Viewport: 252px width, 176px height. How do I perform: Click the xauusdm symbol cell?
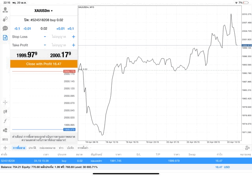pyautogui.click(x=96, y=161)
